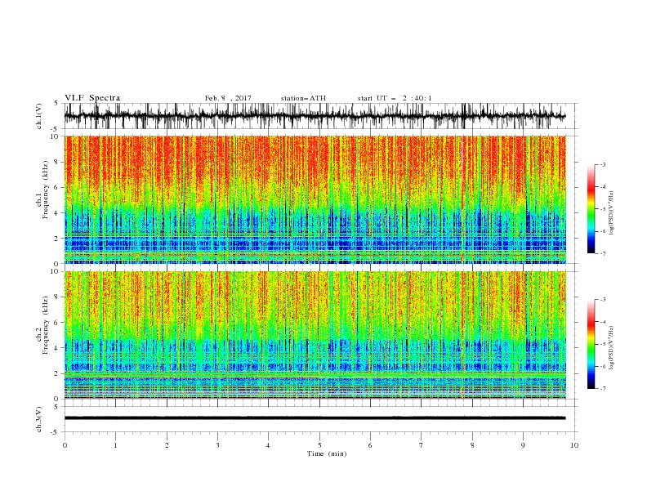Viewport: 647px width, 500px height.
Task: Click the "8" tick on ch.1 frequency axis
Action: click(x=57, y=162)
